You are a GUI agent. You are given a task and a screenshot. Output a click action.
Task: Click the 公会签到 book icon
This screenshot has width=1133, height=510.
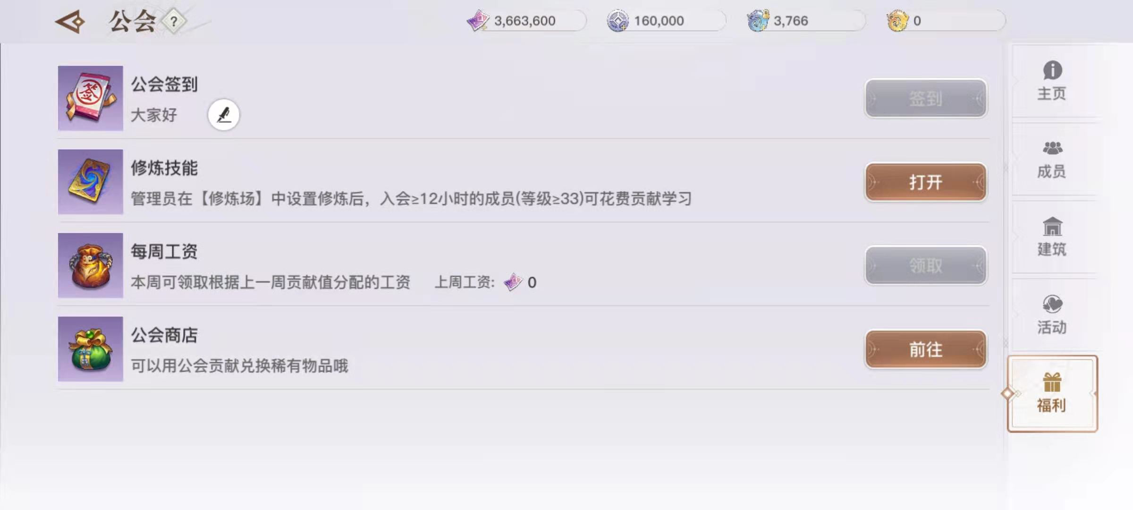coord(91,98)
